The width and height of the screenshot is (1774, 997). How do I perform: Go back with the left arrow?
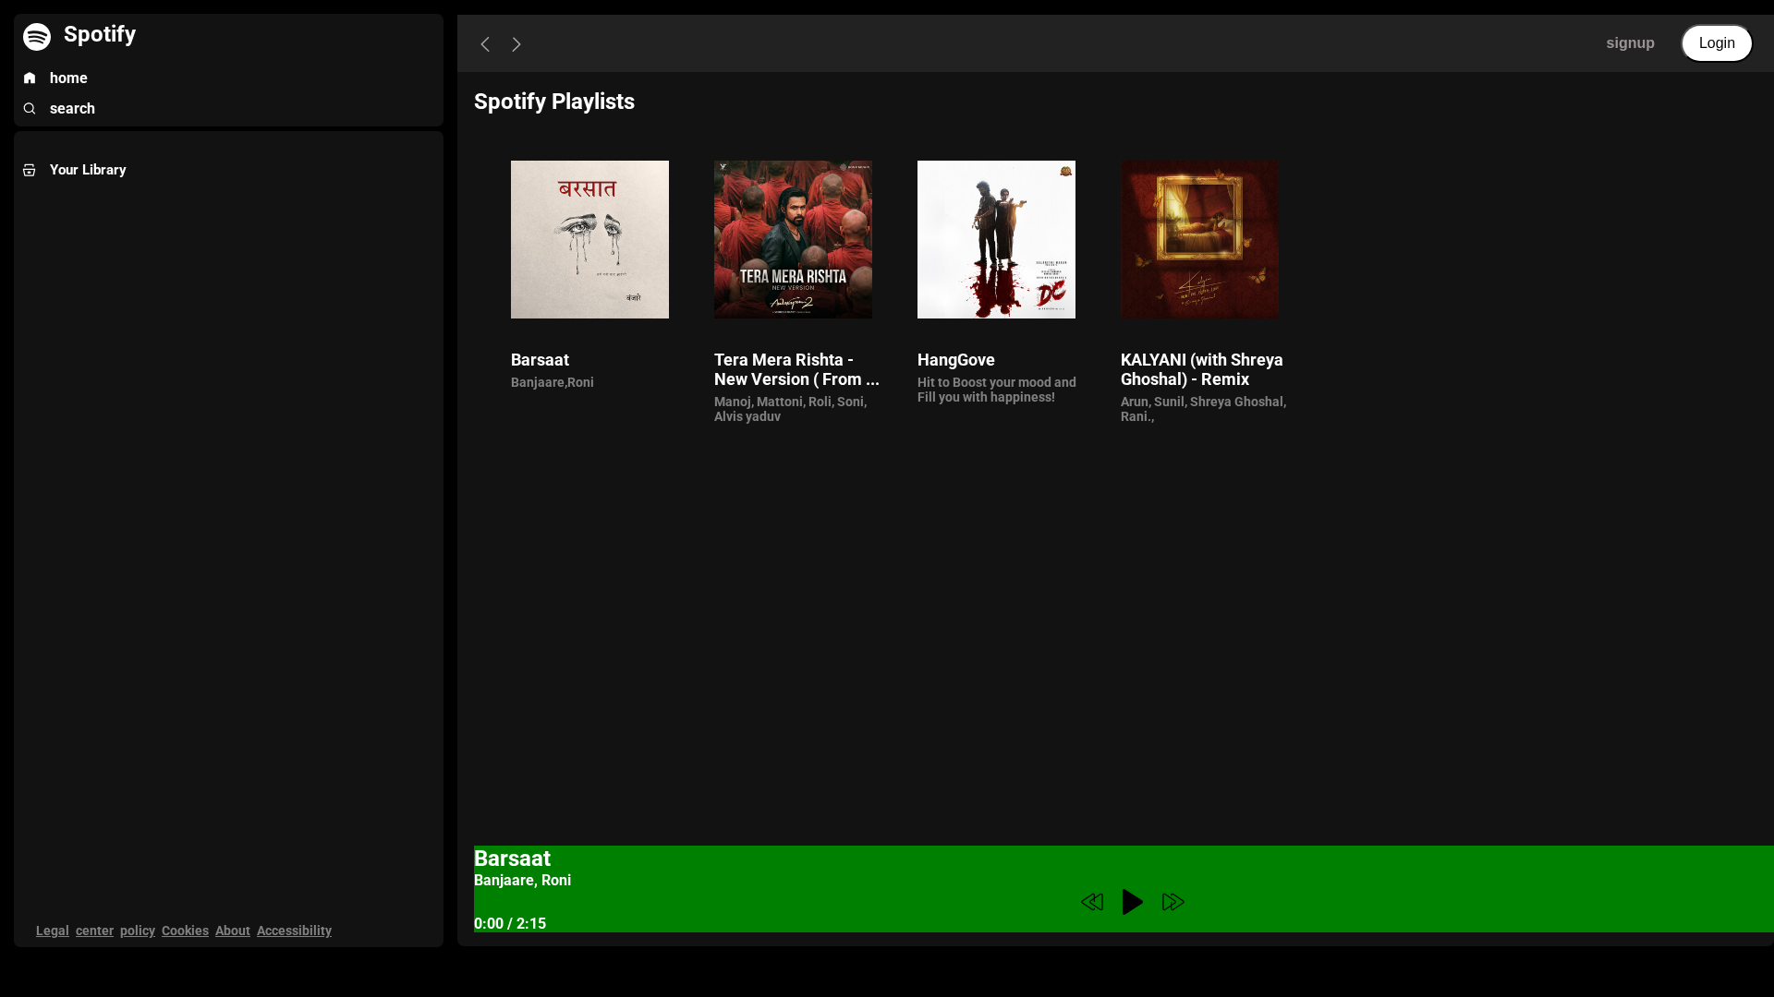pos(485,44)
